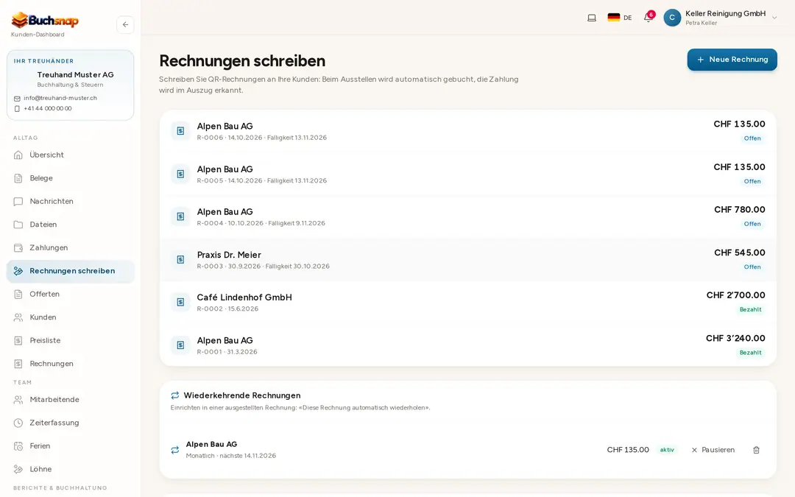Click the people icon beside Mitarbeitende
Screen dimensions: 795x497
[18, 400]
